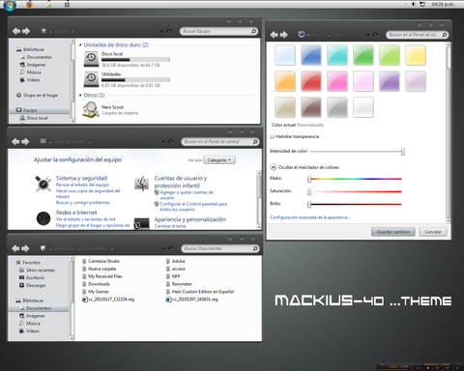Collapse the Otros group
Screen dimensions: 464x371
(80, 96)
